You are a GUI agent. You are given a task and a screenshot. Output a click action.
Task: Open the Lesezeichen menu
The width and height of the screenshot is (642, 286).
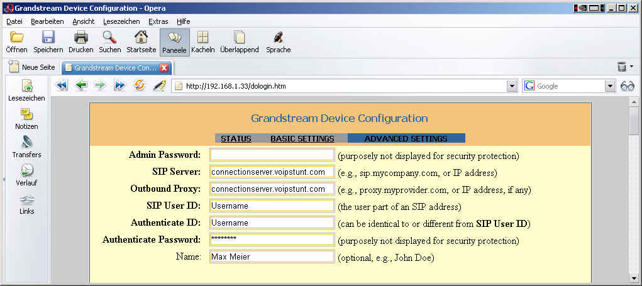point(121,21)
